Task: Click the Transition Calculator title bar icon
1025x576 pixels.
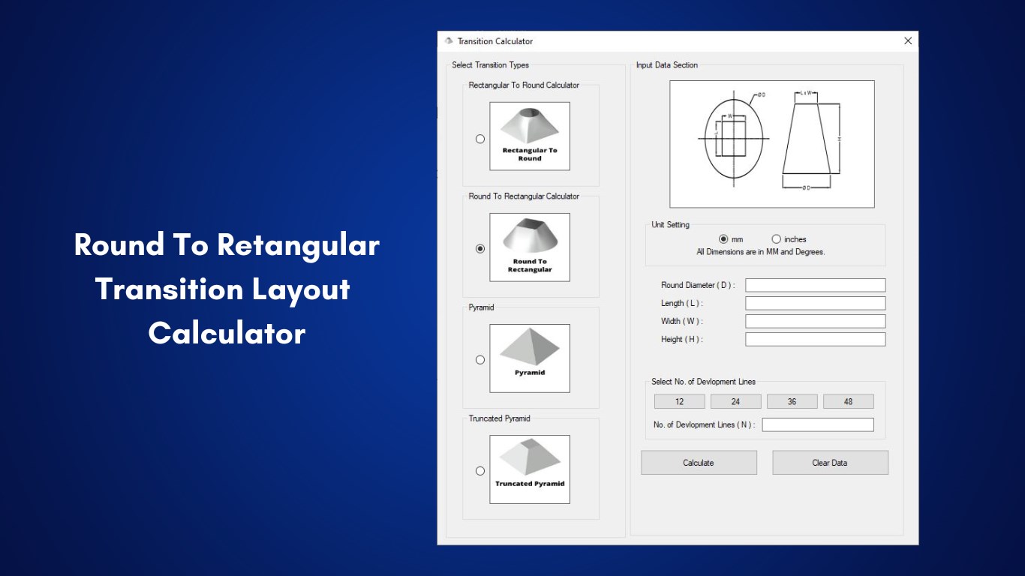Action: pyautogui.click(x=449, y=41)
